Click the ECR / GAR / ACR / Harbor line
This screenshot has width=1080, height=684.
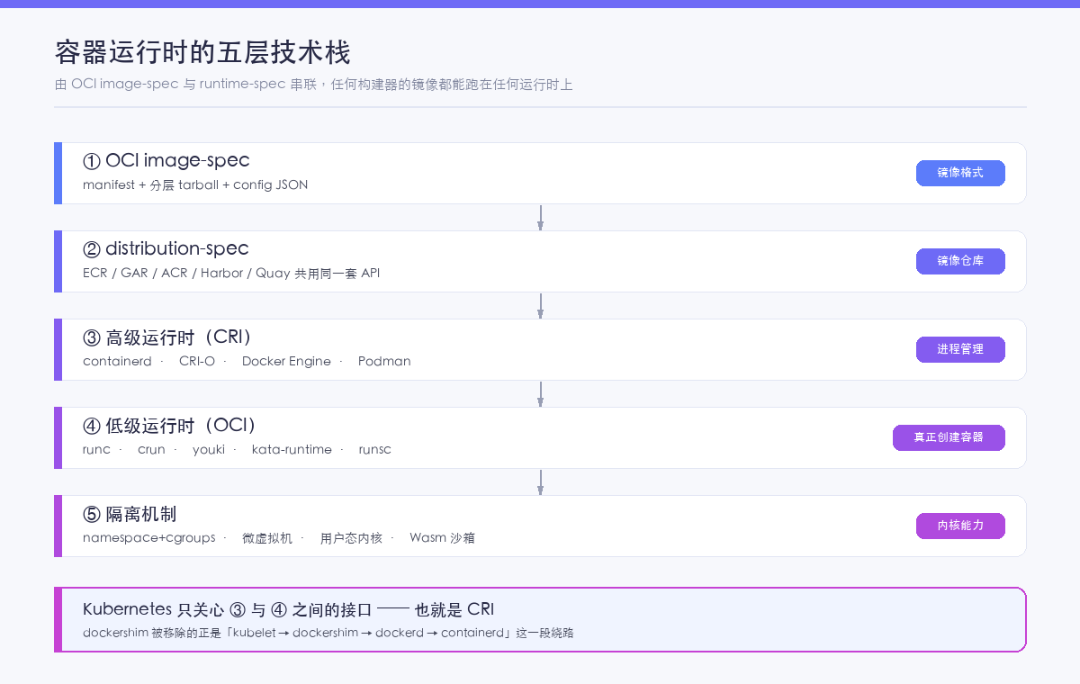[x=231, y=273]
